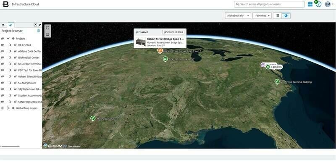Expand the SG Marymount node
The width and height of the screenshot is (336, 168).
(10, 83)
